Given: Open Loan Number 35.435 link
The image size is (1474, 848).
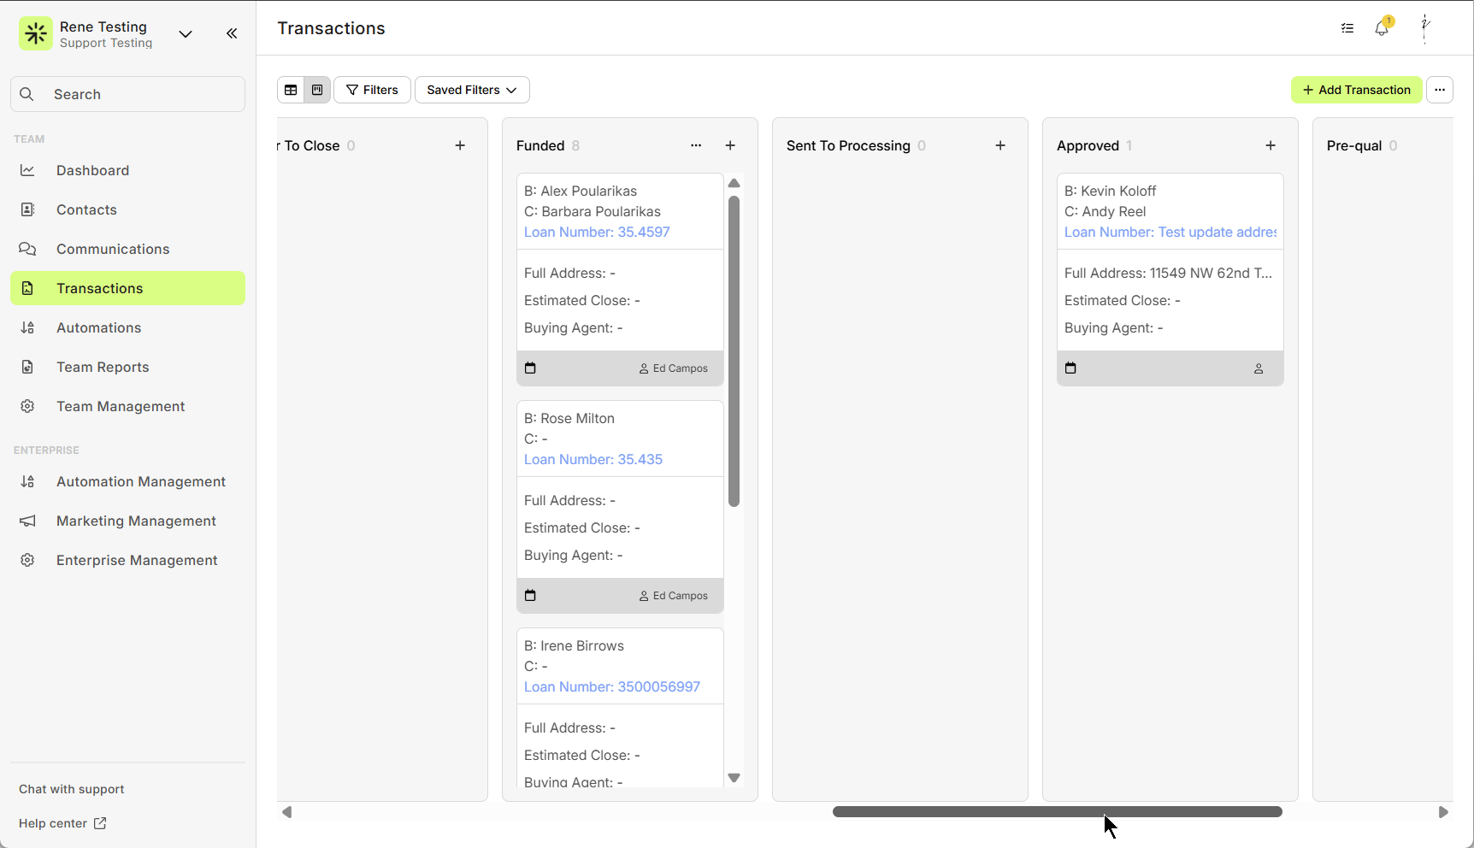Looking at the screenshot, I should point(593,459).
